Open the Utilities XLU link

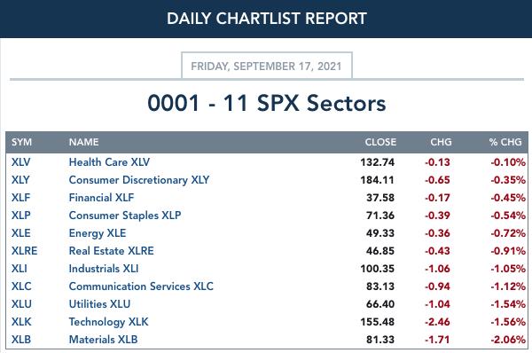99,304
